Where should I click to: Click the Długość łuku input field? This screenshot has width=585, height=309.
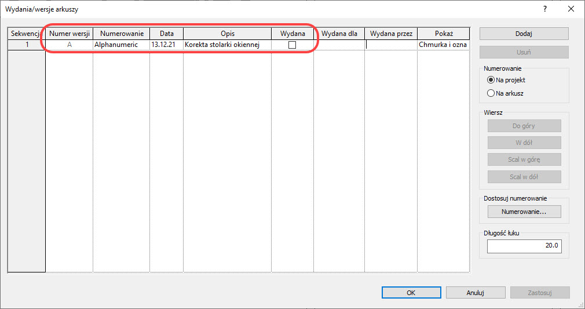524,246
